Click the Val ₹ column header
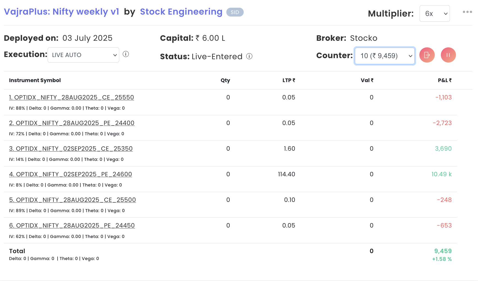 pyautogui.click(x=367, y=80)
